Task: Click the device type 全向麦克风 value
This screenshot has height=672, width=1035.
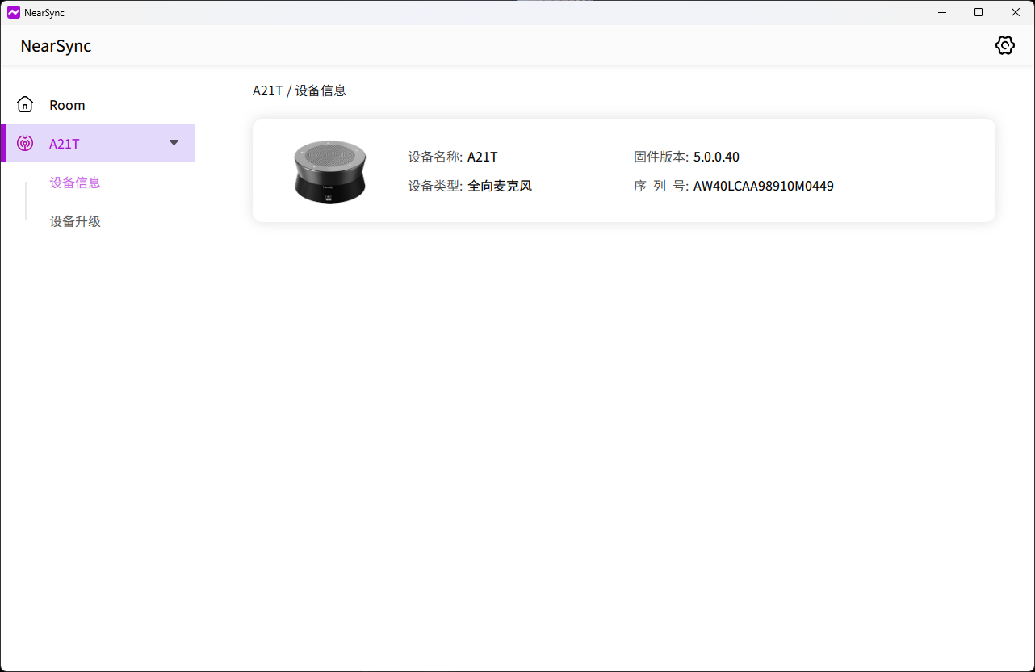Action: pos(499,186)
